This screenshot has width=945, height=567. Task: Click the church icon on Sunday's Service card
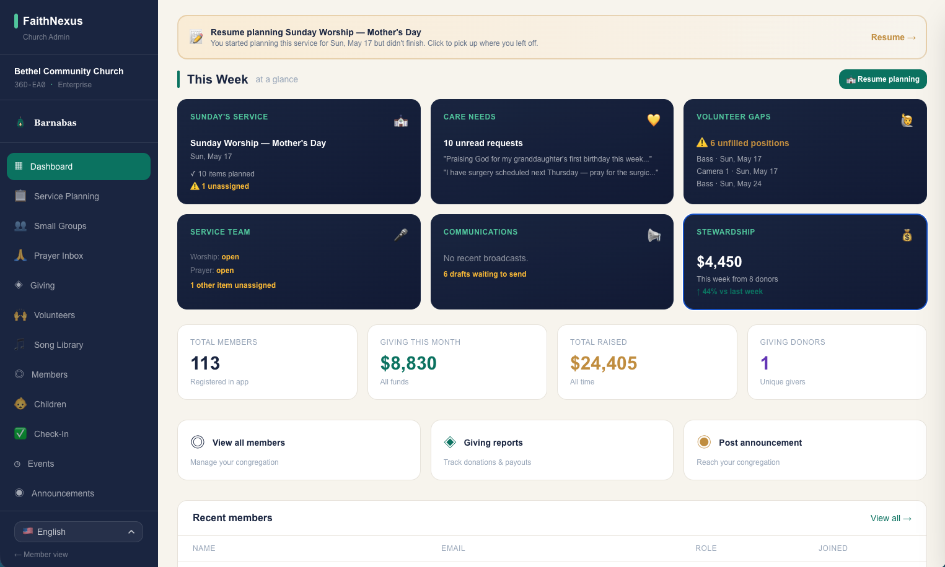401,121
